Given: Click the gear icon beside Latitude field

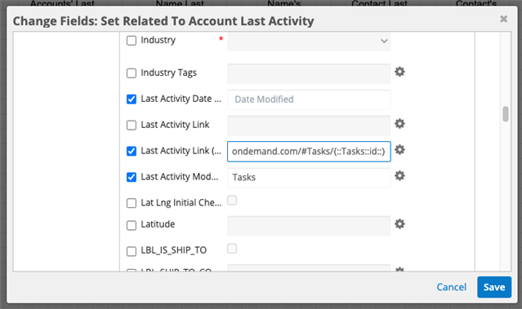Looking at the screenshot, I should tap(399, 224).
